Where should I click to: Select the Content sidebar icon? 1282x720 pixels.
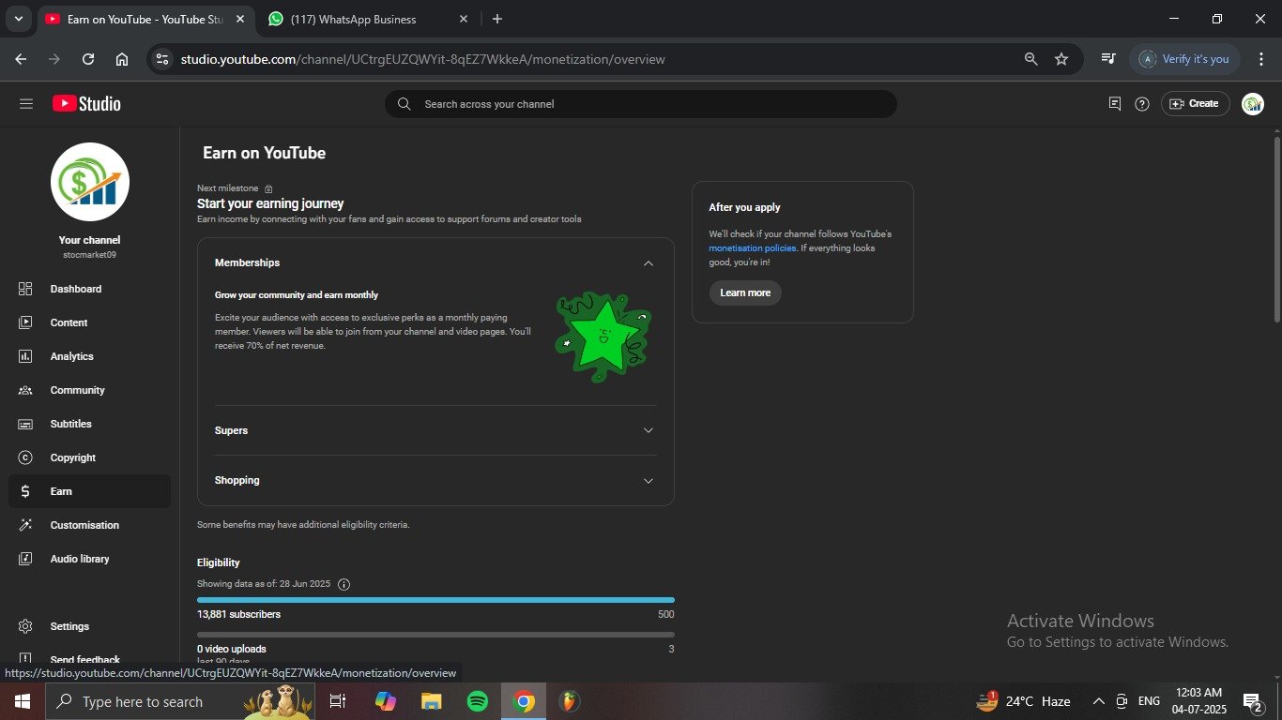click(25, 322)
